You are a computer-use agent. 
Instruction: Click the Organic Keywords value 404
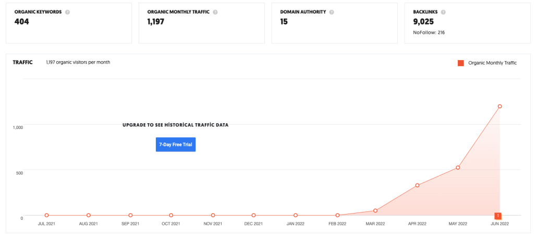tap(22, 22)
